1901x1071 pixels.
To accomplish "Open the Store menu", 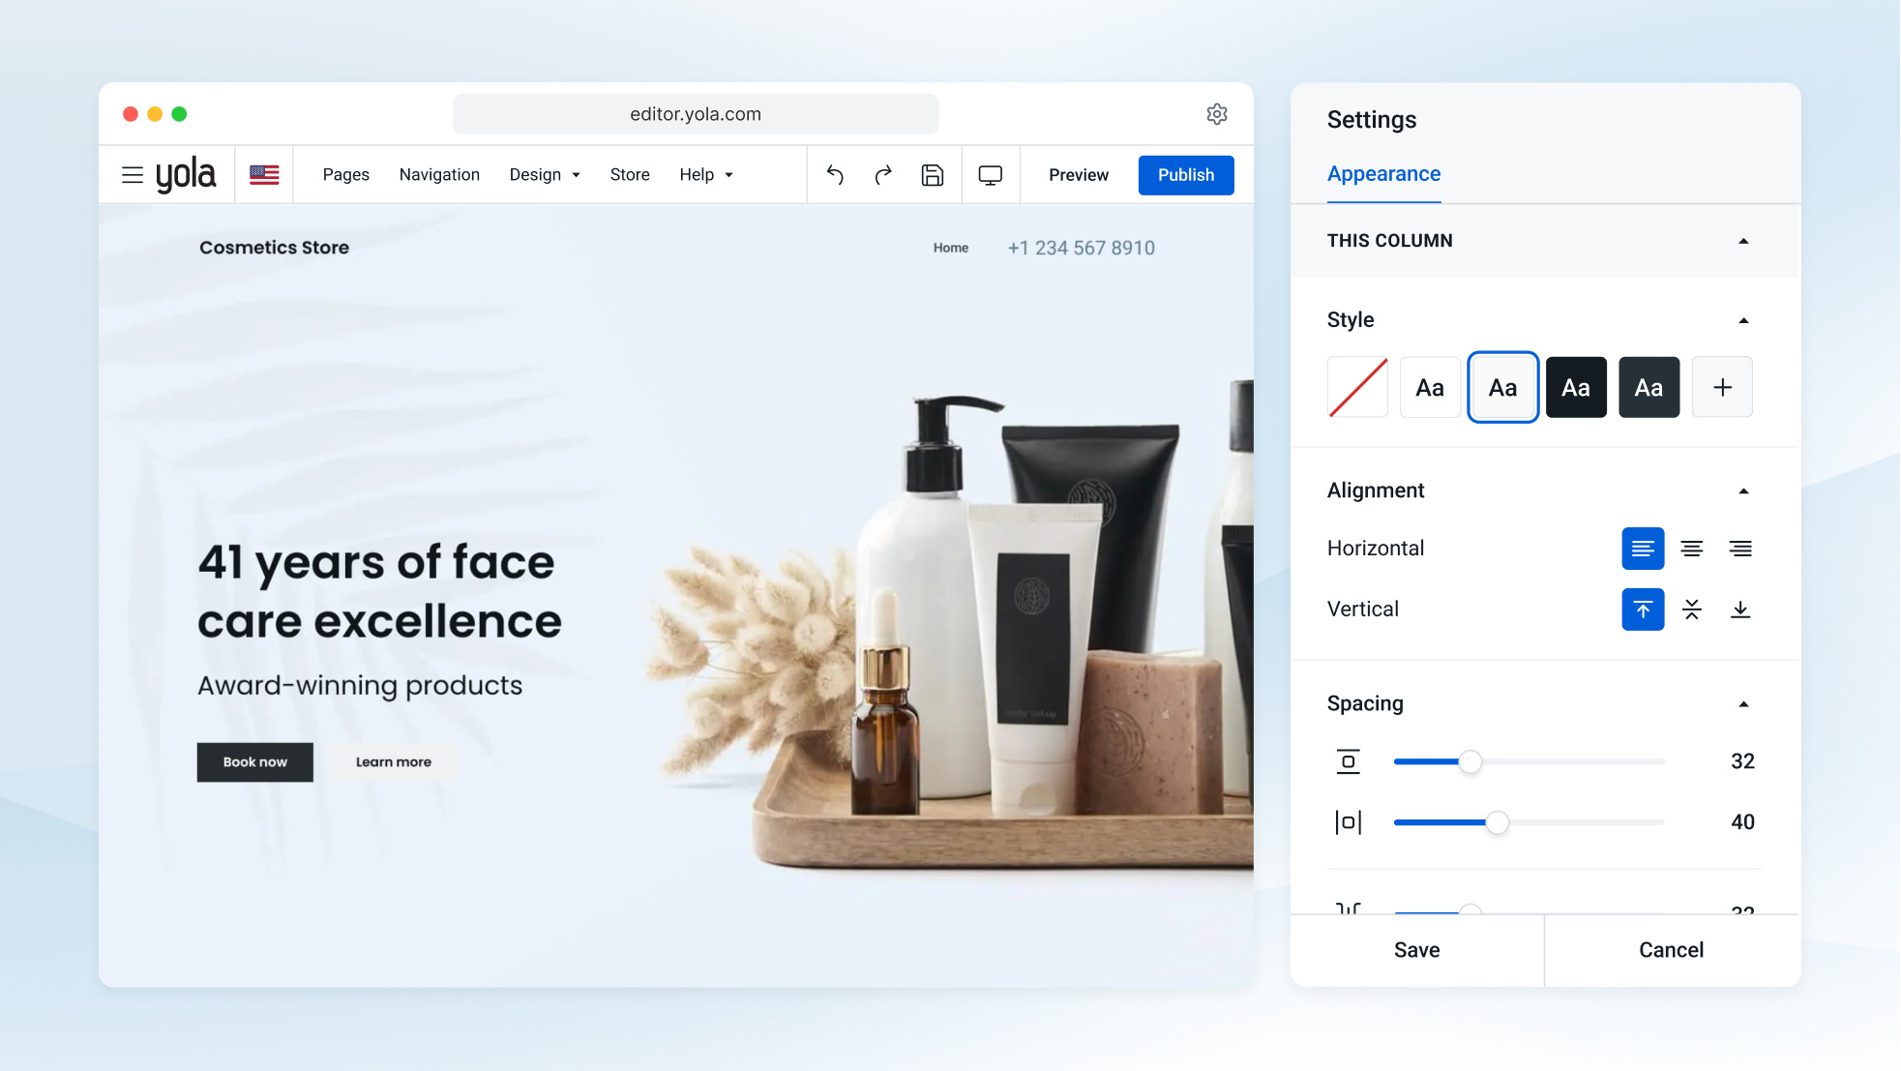I will click(630, 175).
